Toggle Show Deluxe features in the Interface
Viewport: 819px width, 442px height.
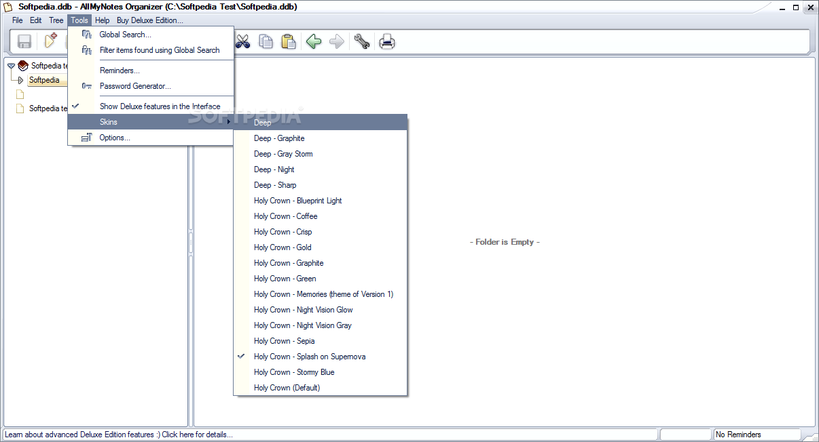tap(151, 106)
